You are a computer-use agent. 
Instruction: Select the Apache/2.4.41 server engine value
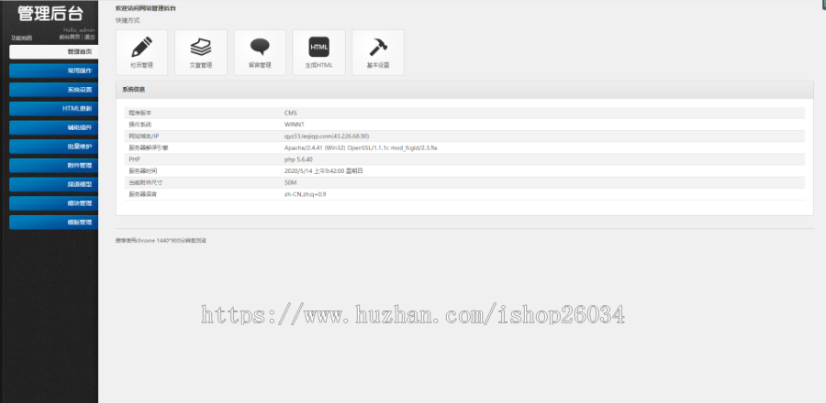[x=361, y=147]
